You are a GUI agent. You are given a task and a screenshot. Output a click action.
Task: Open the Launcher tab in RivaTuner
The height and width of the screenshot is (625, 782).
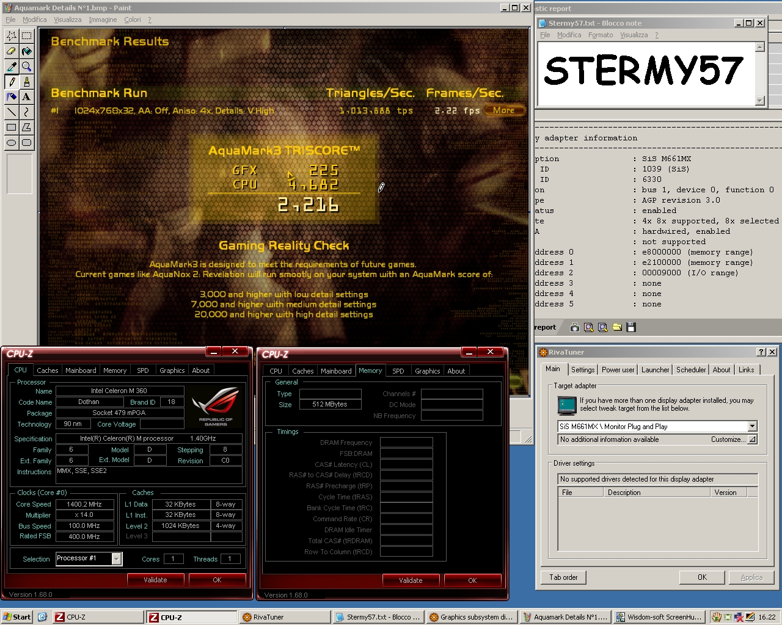tap(655, 370)
